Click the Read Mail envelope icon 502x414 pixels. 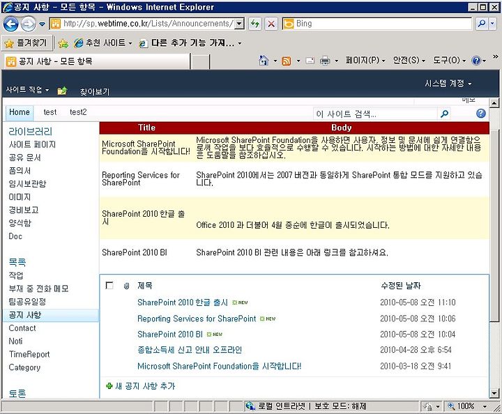coord(310,61)
